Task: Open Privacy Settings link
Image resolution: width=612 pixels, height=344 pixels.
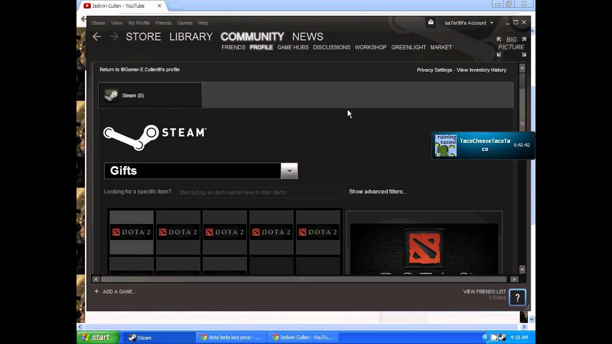Action: click(x=434, y=70)
